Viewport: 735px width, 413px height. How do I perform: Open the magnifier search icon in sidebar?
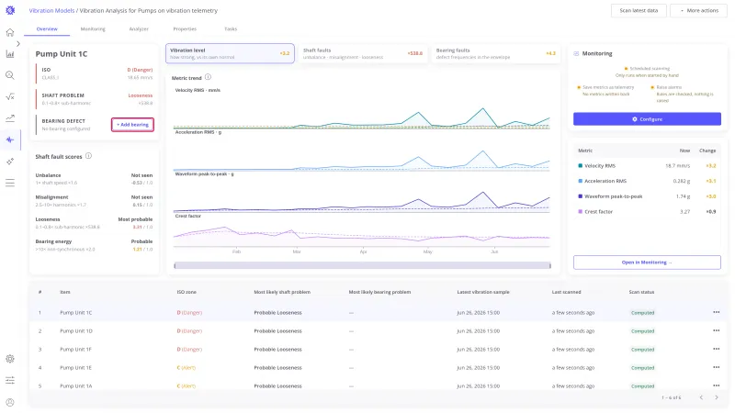coord(10,75)
